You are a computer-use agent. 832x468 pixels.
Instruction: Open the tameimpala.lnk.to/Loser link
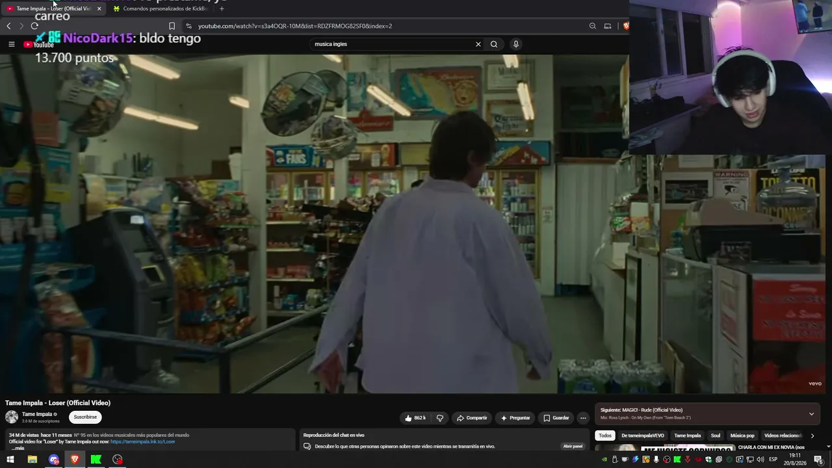coord(143,442)
